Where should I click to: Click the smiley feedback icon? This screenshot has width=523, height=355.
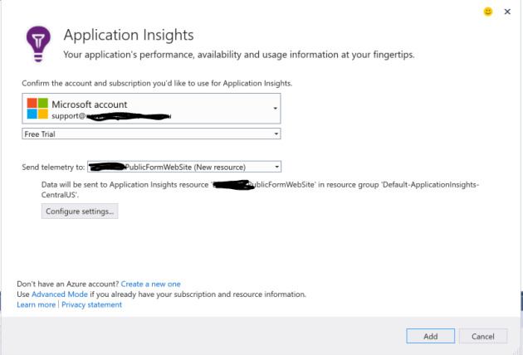tap(488, 12)
